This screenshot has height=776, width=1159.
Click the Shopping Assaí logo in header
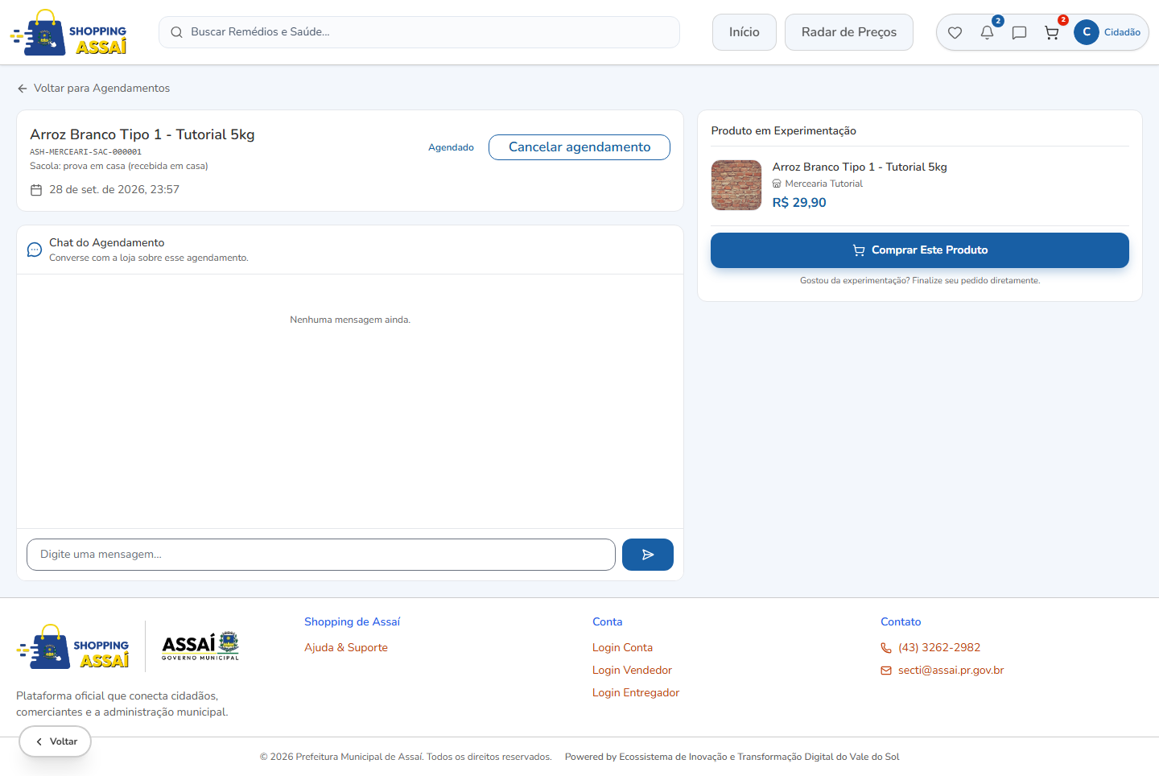pyautogui.click(x=68, y=33)
